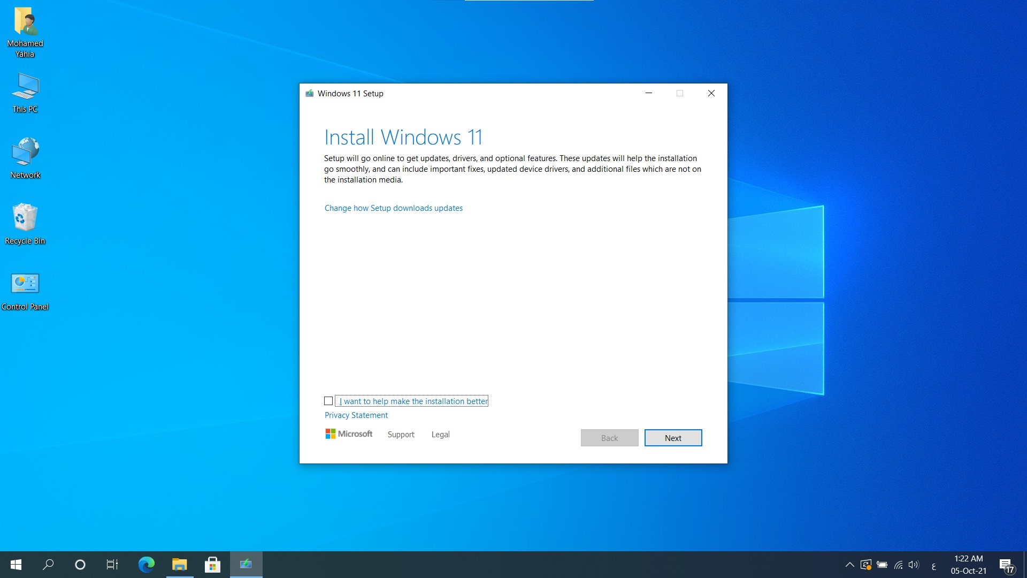Open Task View icon on taskbar
This screenshot has width=1027, height=578.
point(111,564)
